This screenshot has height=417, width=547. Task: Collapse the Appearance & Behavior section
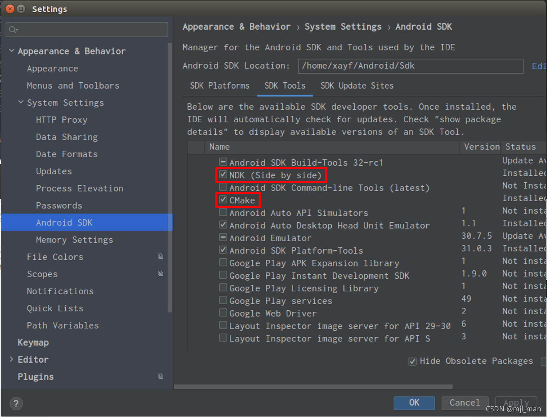pyautogui.click(x=12, y=51)
